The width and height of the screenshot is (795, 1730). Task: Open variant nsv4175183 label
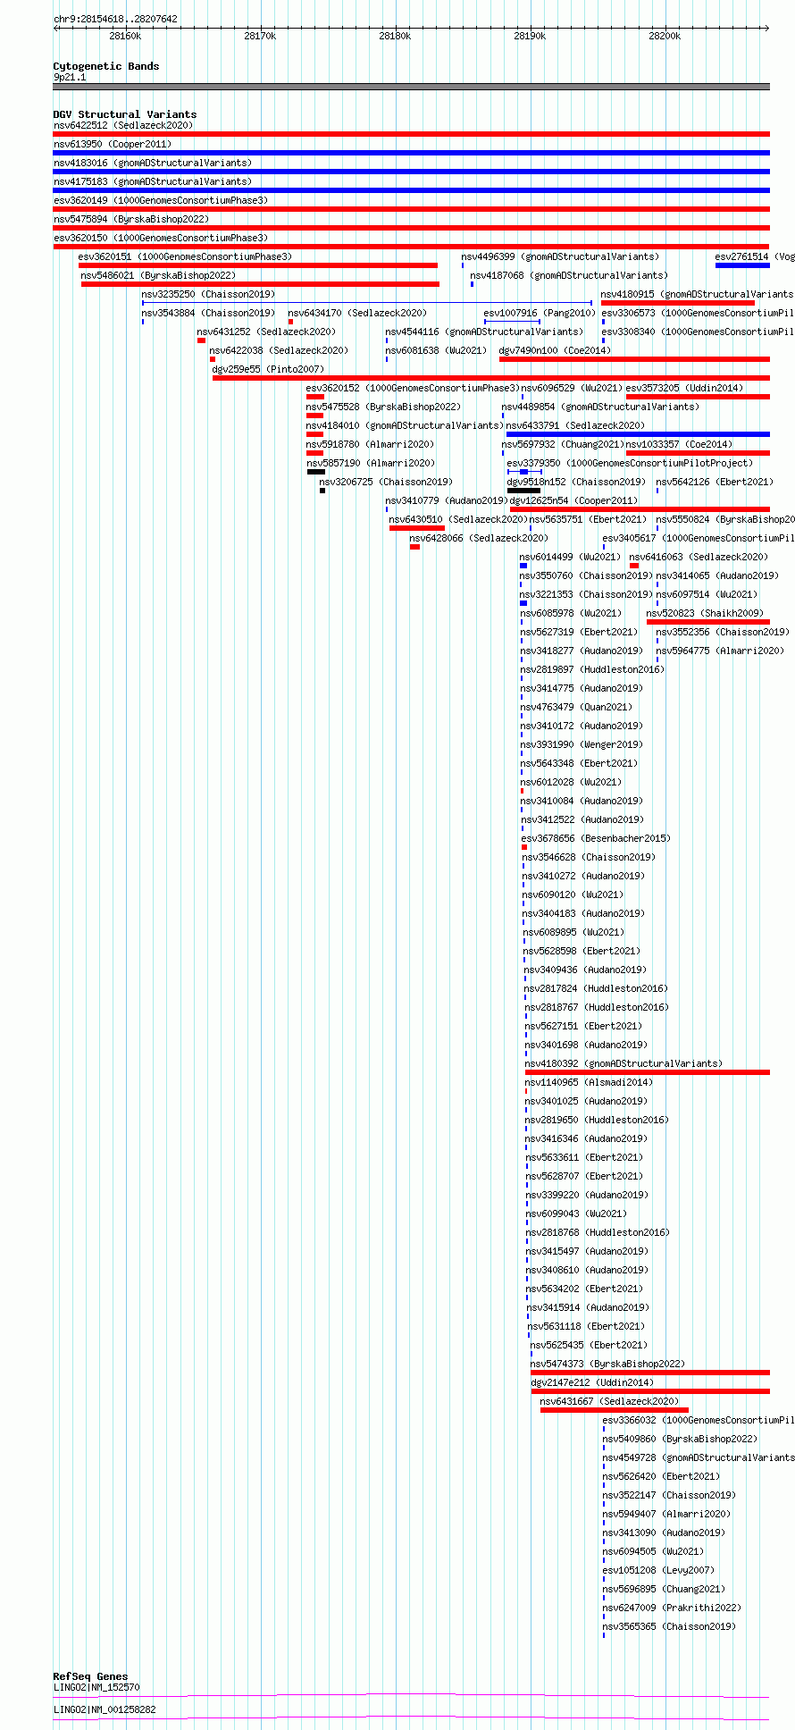[153, 181]
